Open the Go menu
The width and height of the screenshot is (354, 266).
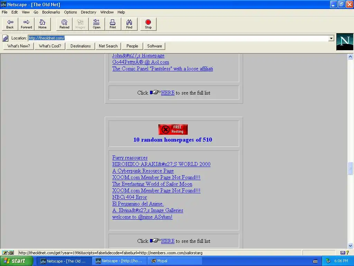[x=36, y=12]
